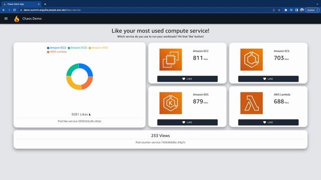
Task: Click the AWS Lambda service icon
Action: click(251, 103)
